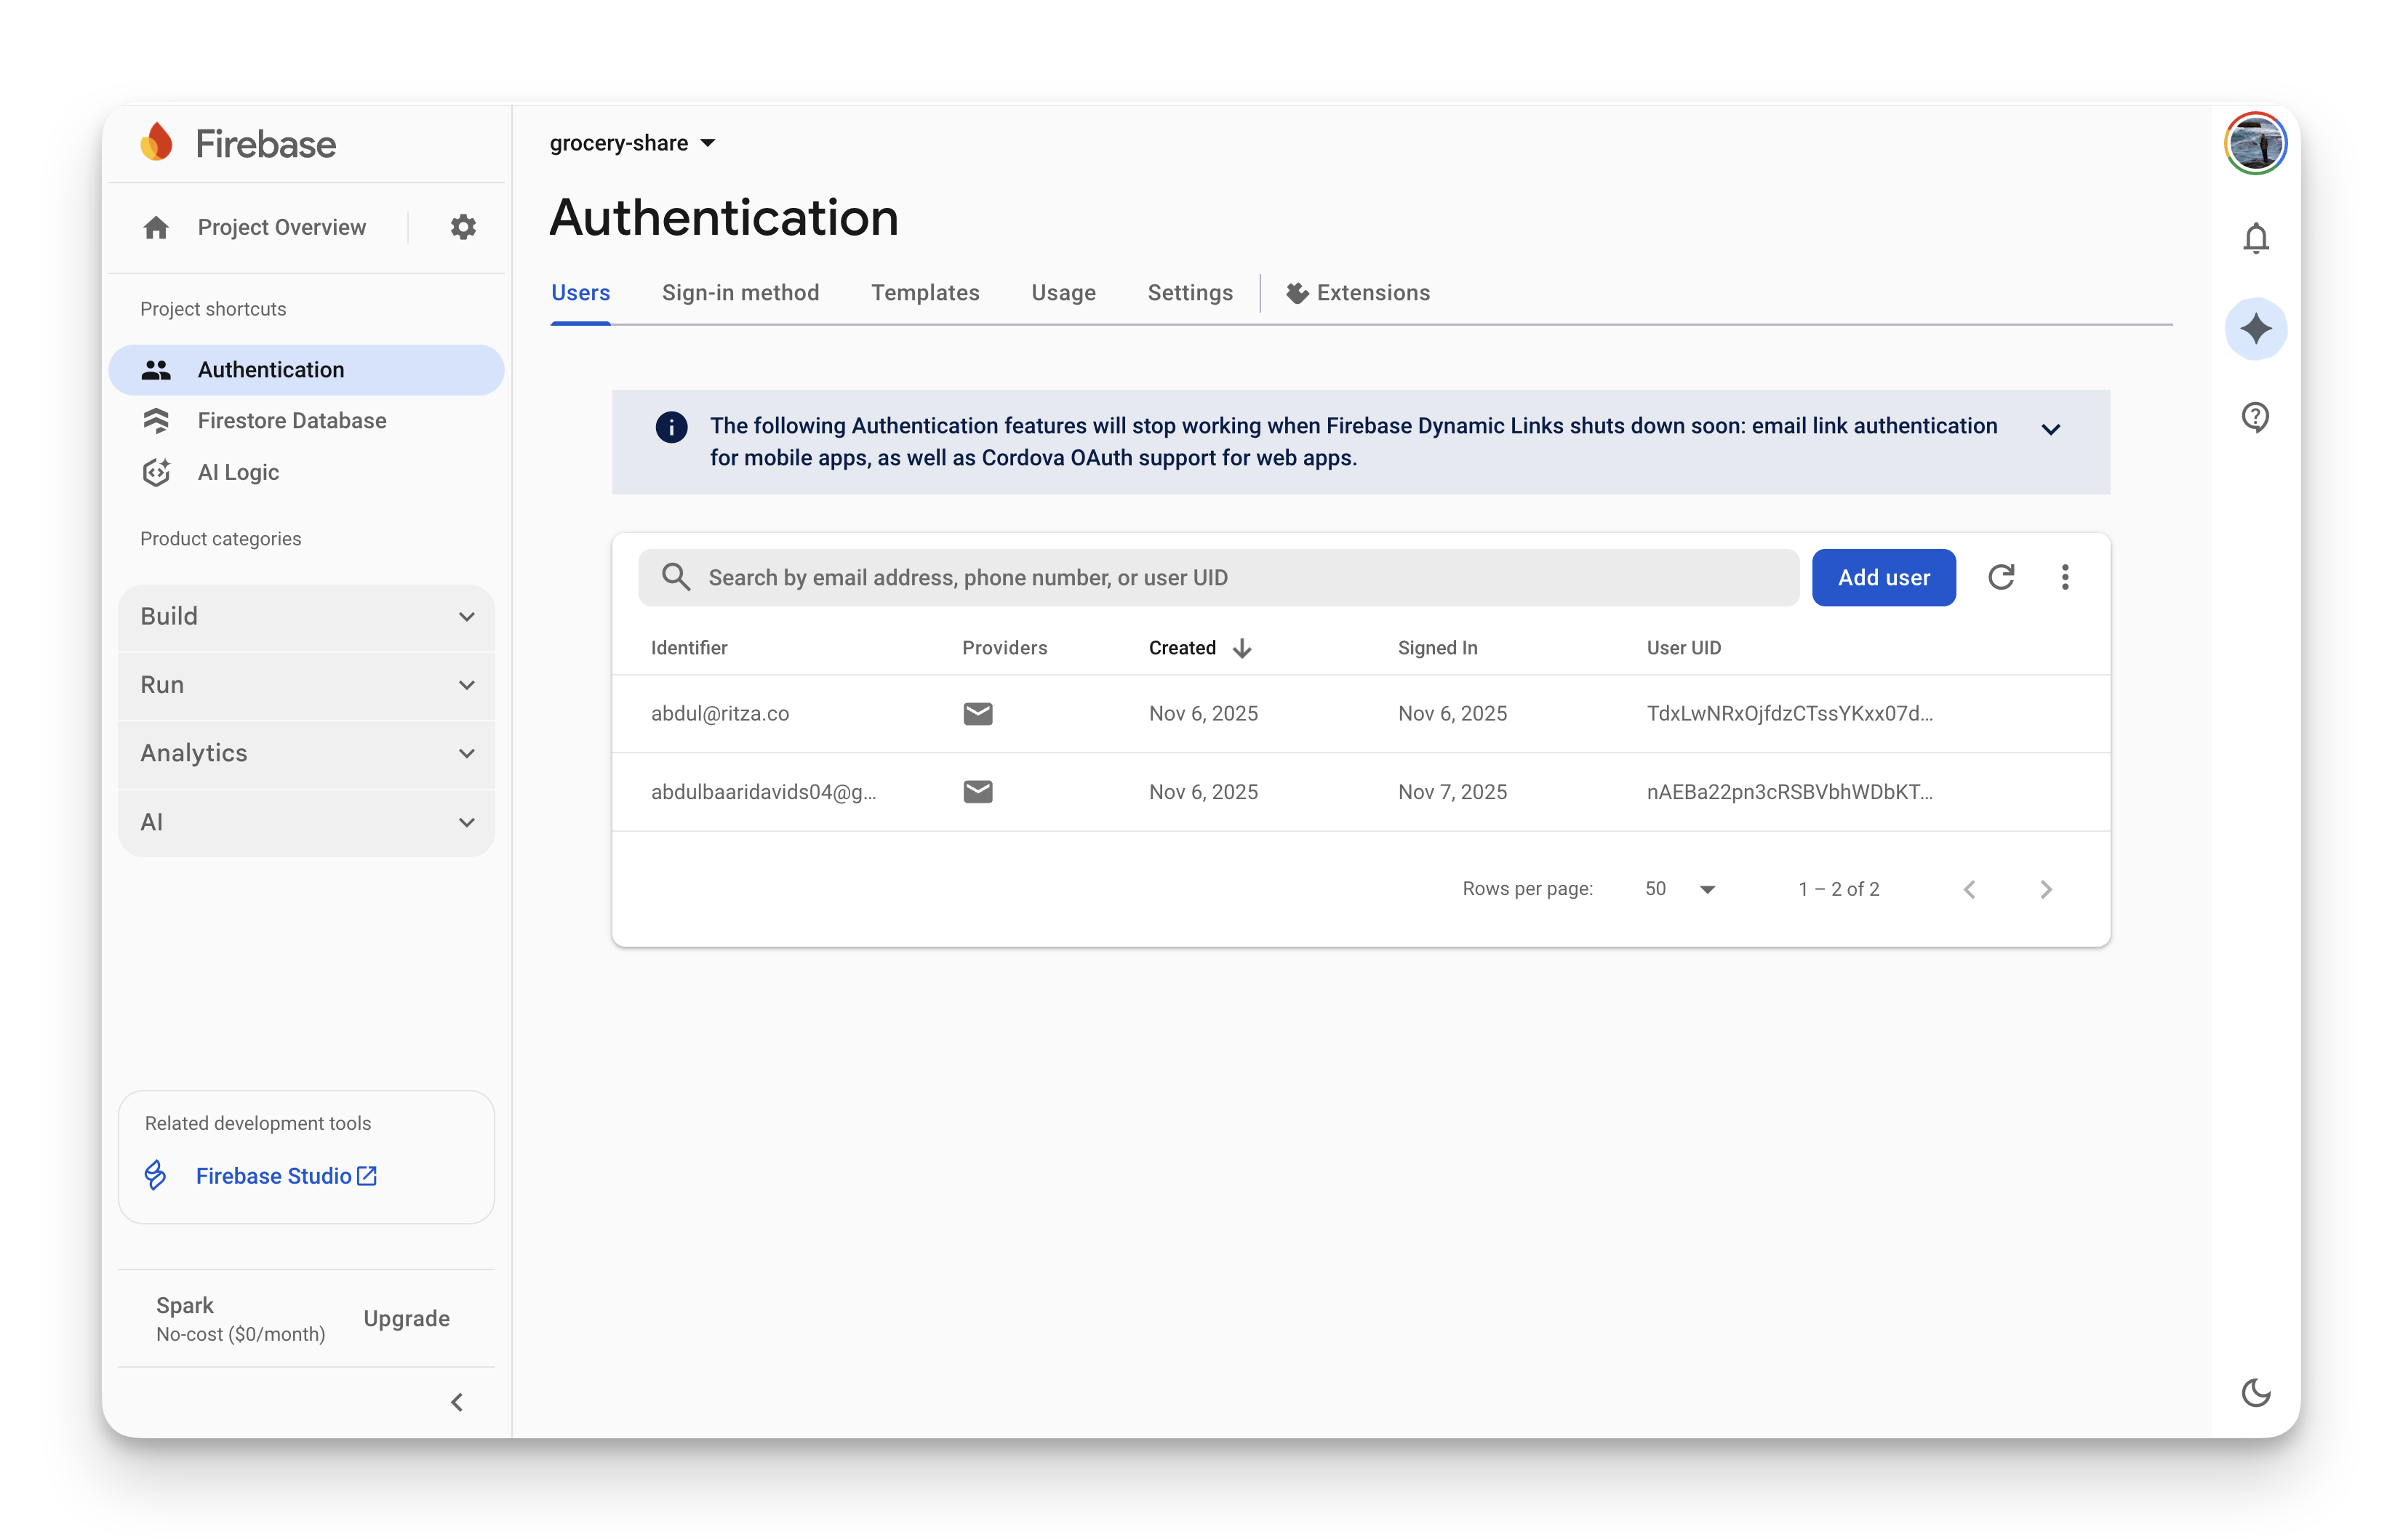Image resolution: width=2403 pixels, height=1540 pixels.
Task: Open the Rows per page dropdown
Action: [1678, 888]
